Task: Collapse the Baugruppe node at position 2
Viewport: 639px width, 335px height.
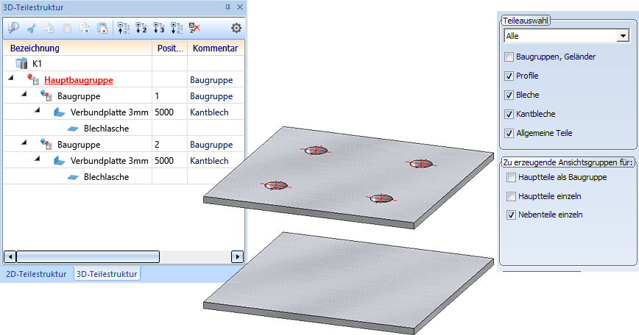Action: 24,143
